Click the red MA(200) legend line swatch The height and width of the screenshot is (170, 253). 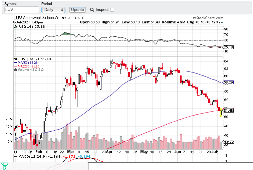click(15, 66)
